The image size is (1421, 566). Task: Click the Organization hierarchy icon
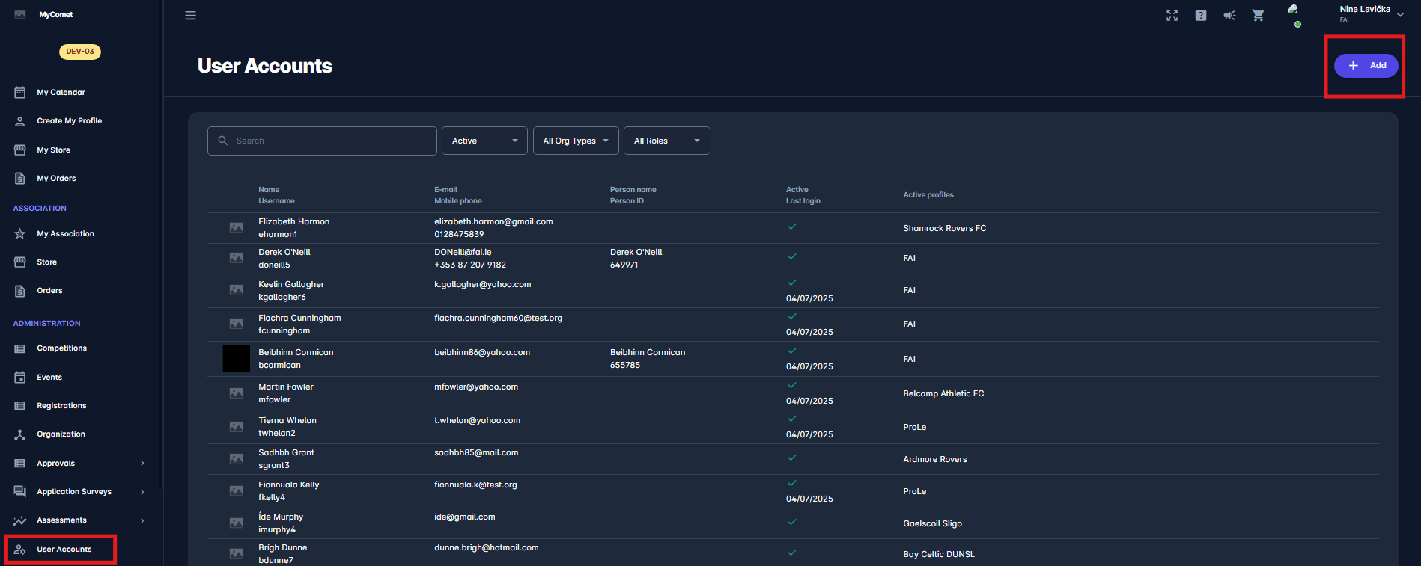pyautogui.click(x=20, y=434)
